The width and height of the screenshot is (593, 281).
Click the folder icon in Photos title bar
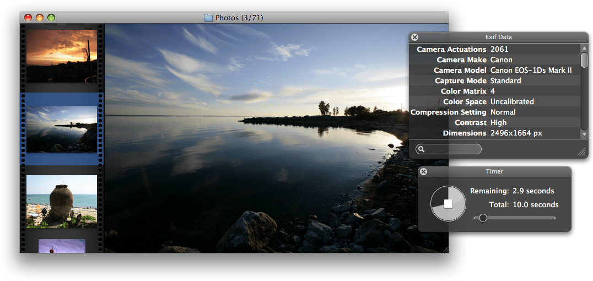(x=208, y=18)
